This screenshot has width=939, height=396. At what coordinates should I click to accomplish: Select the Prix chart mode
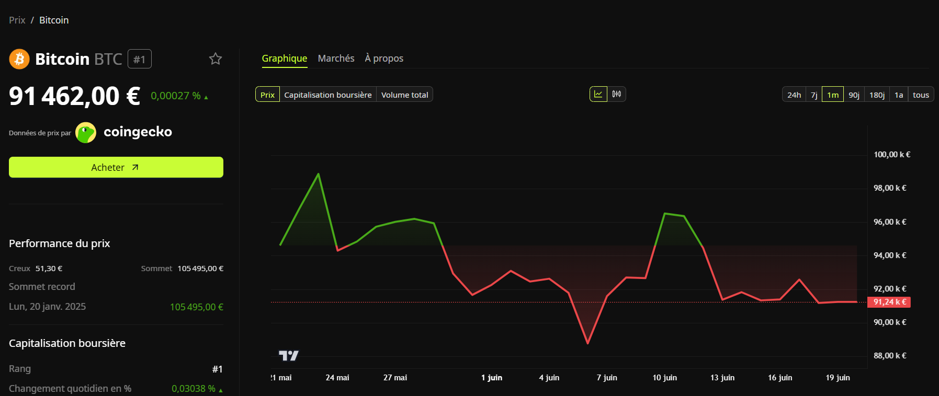click(x=267, y=95)
